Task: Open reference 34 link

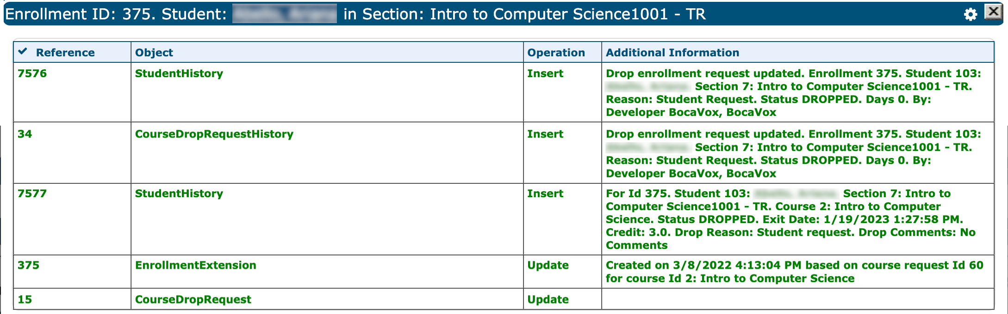Action: point(25,134)
